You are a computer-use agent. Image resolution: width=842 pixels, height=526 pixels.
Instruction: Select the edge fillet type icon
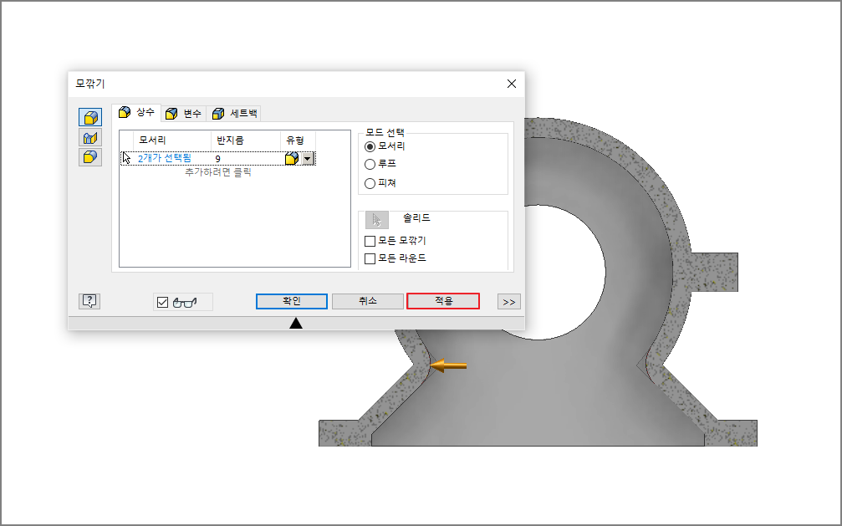(90, 117)
